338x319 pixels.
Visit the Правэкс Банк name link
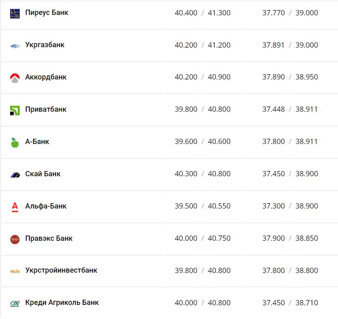coord(49,238)
